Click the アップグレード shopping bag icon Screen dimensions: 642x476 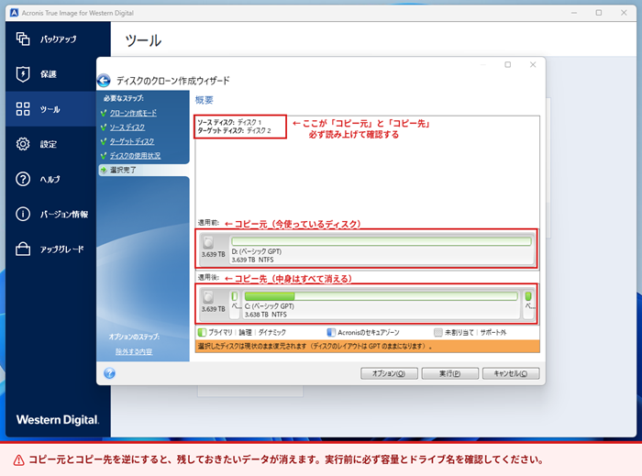[x=23, y=249]
